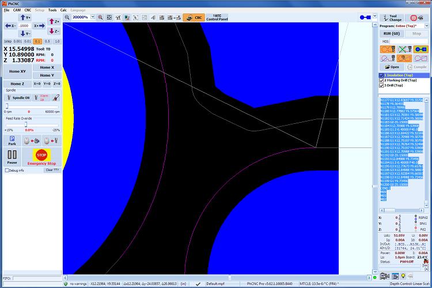Open the Tools menu
Screen dimensions: 432x288
pyautogui.click(x=52, y=10)
